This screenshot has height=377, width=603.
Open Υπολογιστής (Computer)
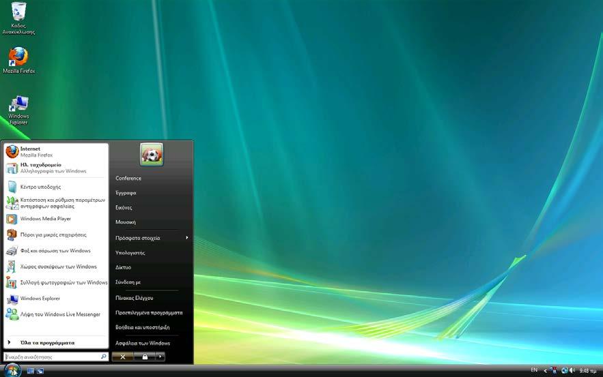pos(152,253)
